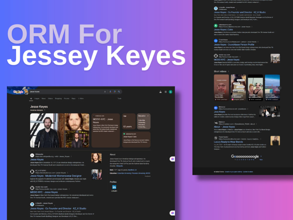This screenshot has width=293, height=220.
Task: Click the Behance result favicon
Action: 216,108
